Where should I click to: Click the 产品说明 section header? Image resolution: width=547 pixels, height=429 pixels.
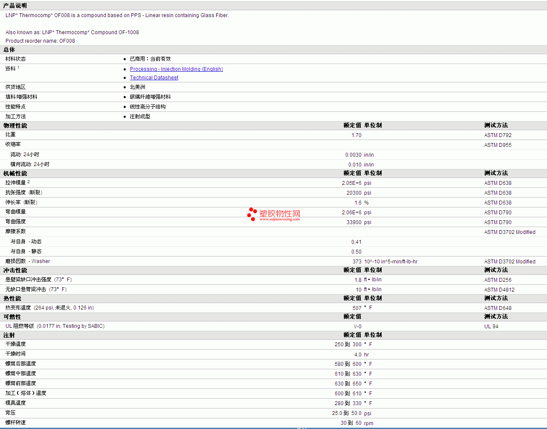pyautogui.click(x=15, y=6)
